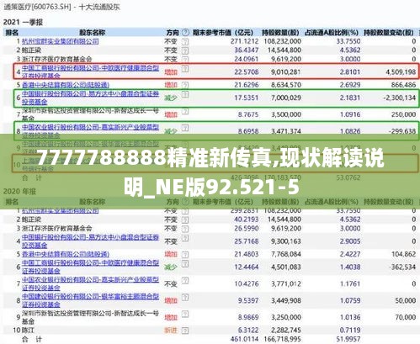Select the holding change value 866,486
The width and height of the screenshot is (420, 344).
403,85
